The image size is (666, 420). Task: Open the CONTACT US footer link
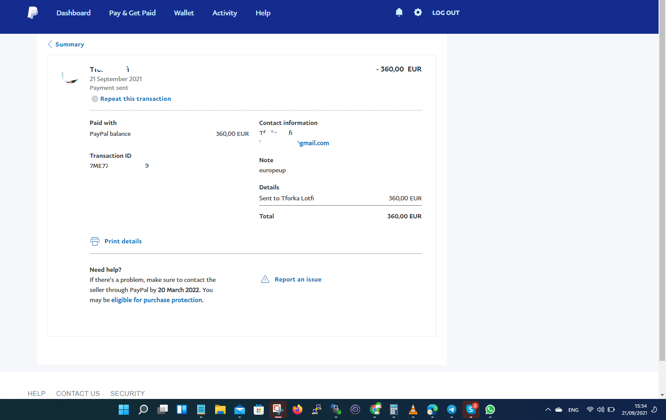(x=78, y=393)
